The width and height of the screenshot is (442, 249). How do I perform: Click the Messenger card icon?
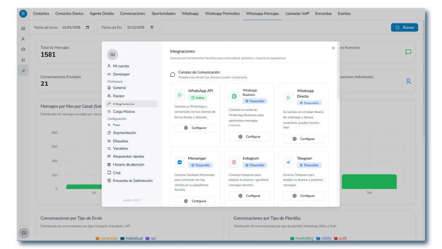coord(179,162)
